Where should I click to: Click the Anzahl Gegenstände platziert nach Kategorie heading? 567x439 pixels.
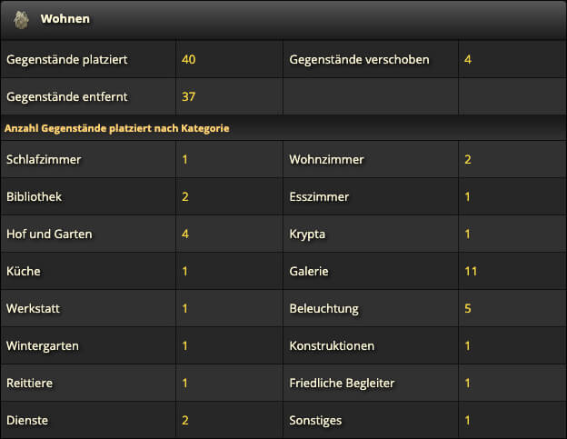(x=117, y=128)
